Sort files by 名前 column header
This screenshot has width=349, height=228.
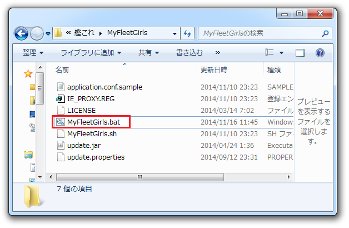tap(62, 70)
